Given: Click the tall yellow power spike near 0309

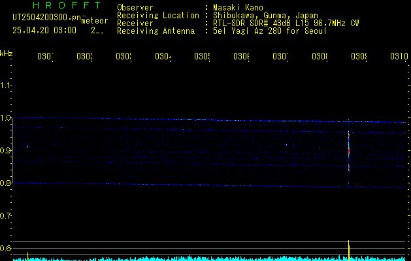Looking at the screenshot, I should coord(349,250).
